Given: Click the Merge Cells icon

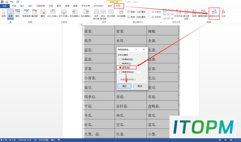Looking at the screenshot, I should (96, 12).
